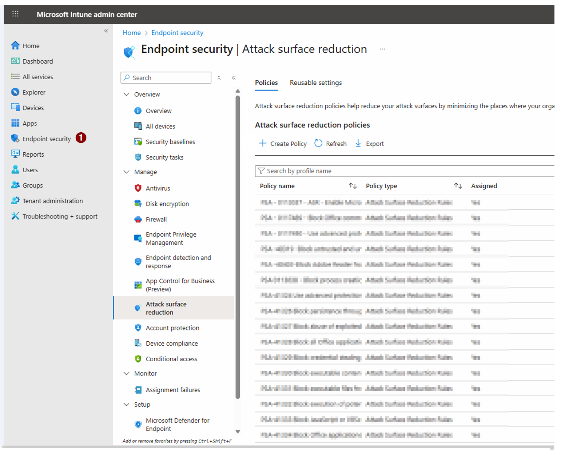Switch to the Reusable settings tab
Screen dimensions: 561x450
(315, 83)
